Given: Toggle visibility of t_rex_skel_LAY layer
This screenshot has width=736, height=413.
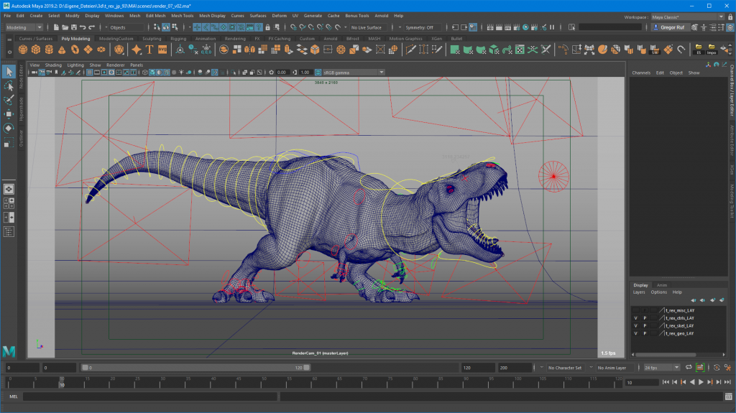Looking at the screenshot, I should 635,325.
